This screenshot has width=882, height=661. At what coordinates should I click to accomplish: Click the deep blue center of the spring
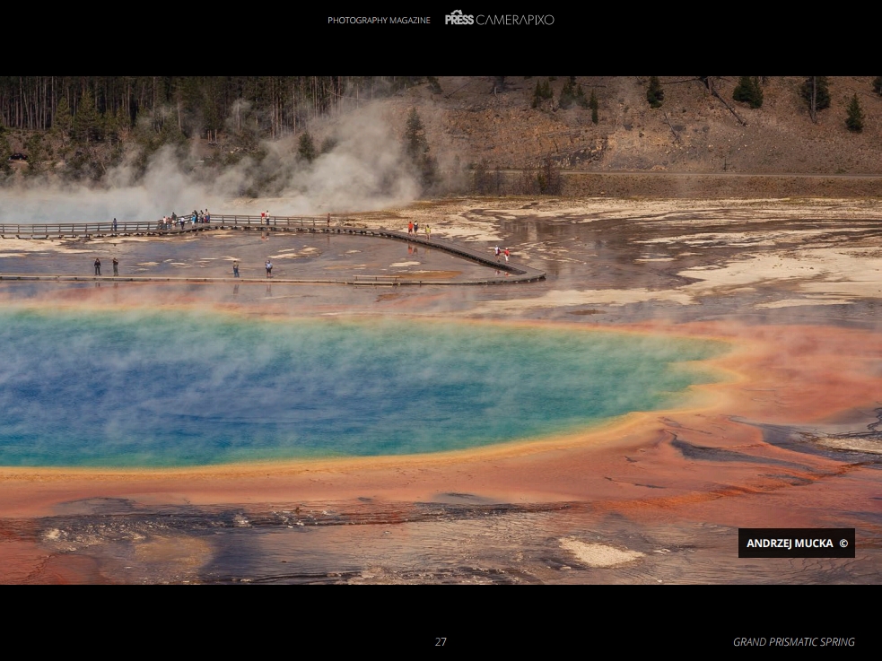coord(179,386)
